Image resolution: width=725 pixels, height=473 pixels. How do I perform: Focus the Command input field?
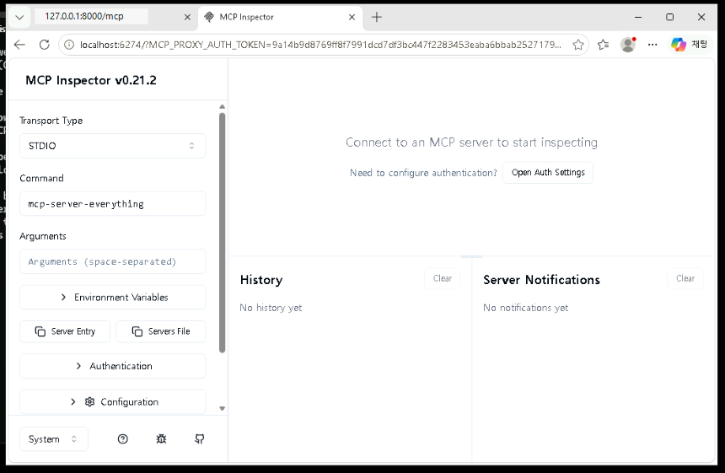point(112,203)
